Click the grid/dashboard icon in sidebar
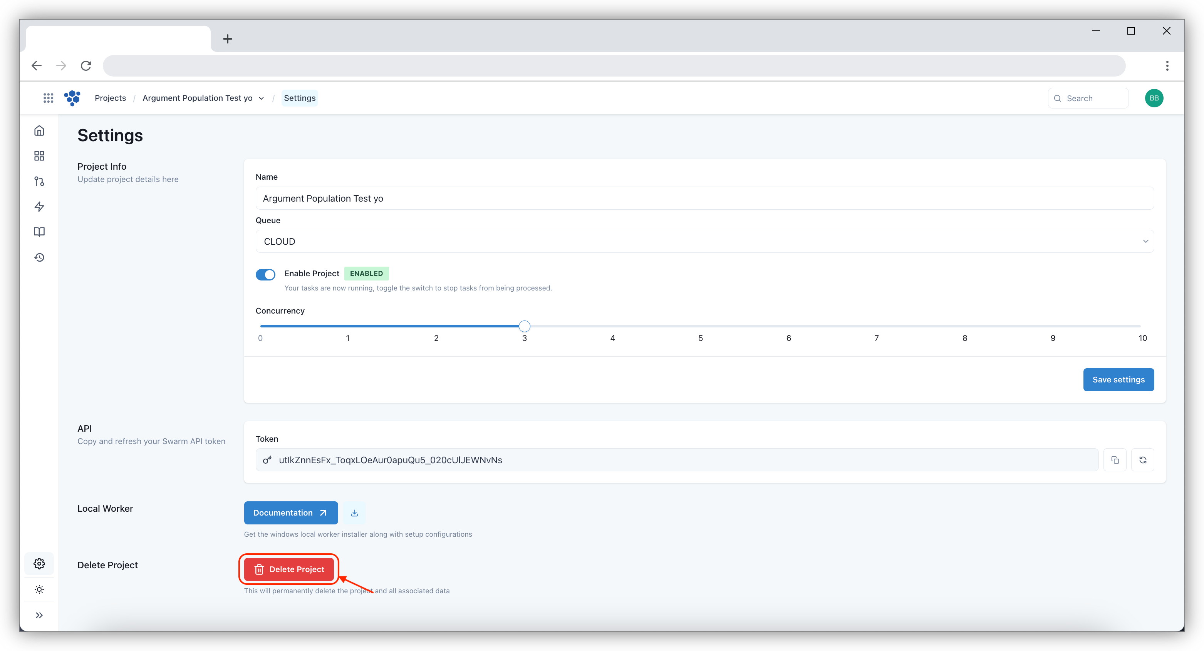1204x651 pixels. point(39,155)
